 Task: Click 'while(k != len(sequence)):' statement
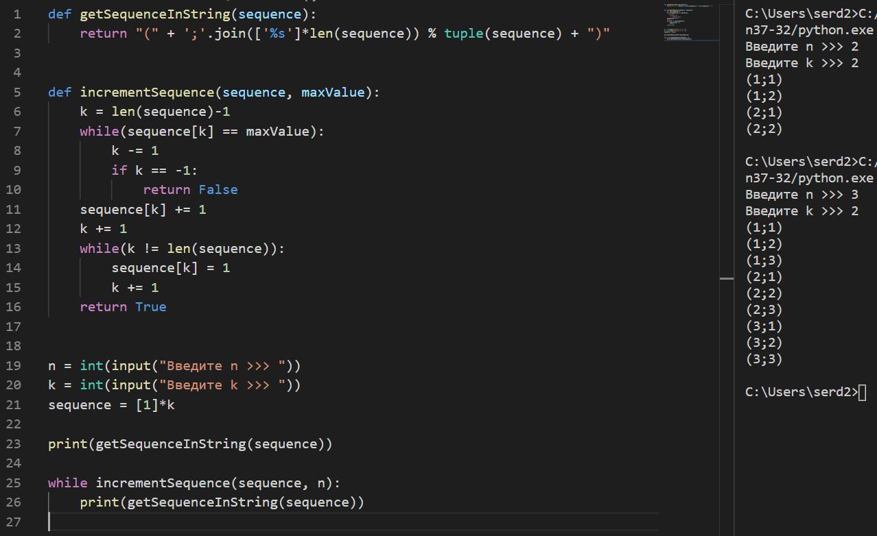(183, 248)
